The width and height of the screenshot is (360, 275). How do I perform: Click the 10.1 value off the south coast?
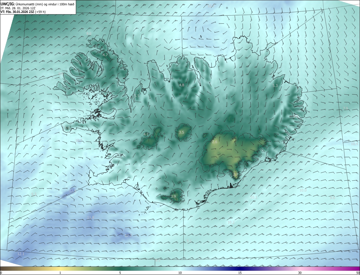[x=254, y=197]
